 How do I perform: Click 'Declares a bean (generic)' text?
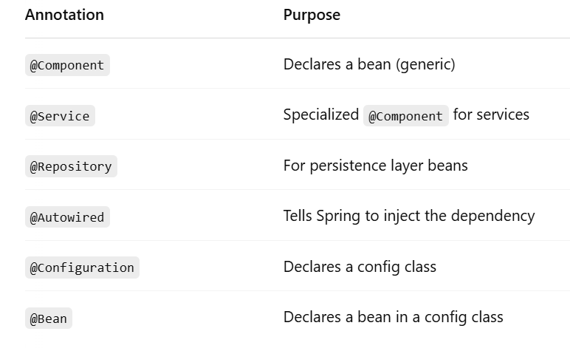369,64
